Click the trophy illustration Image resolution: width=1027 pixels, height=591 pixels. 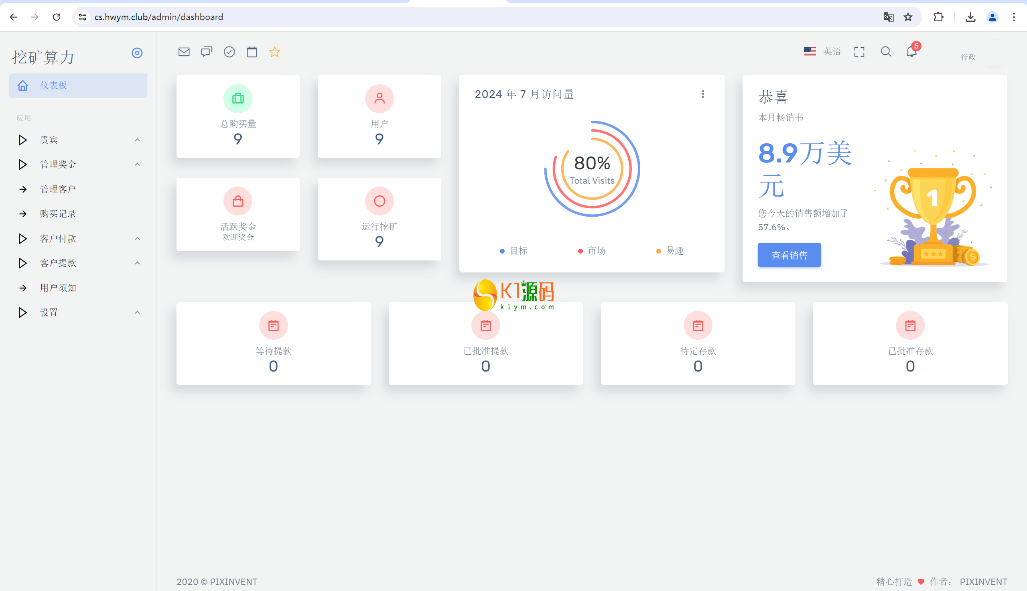pyautogui.click(x=933, y=208)
